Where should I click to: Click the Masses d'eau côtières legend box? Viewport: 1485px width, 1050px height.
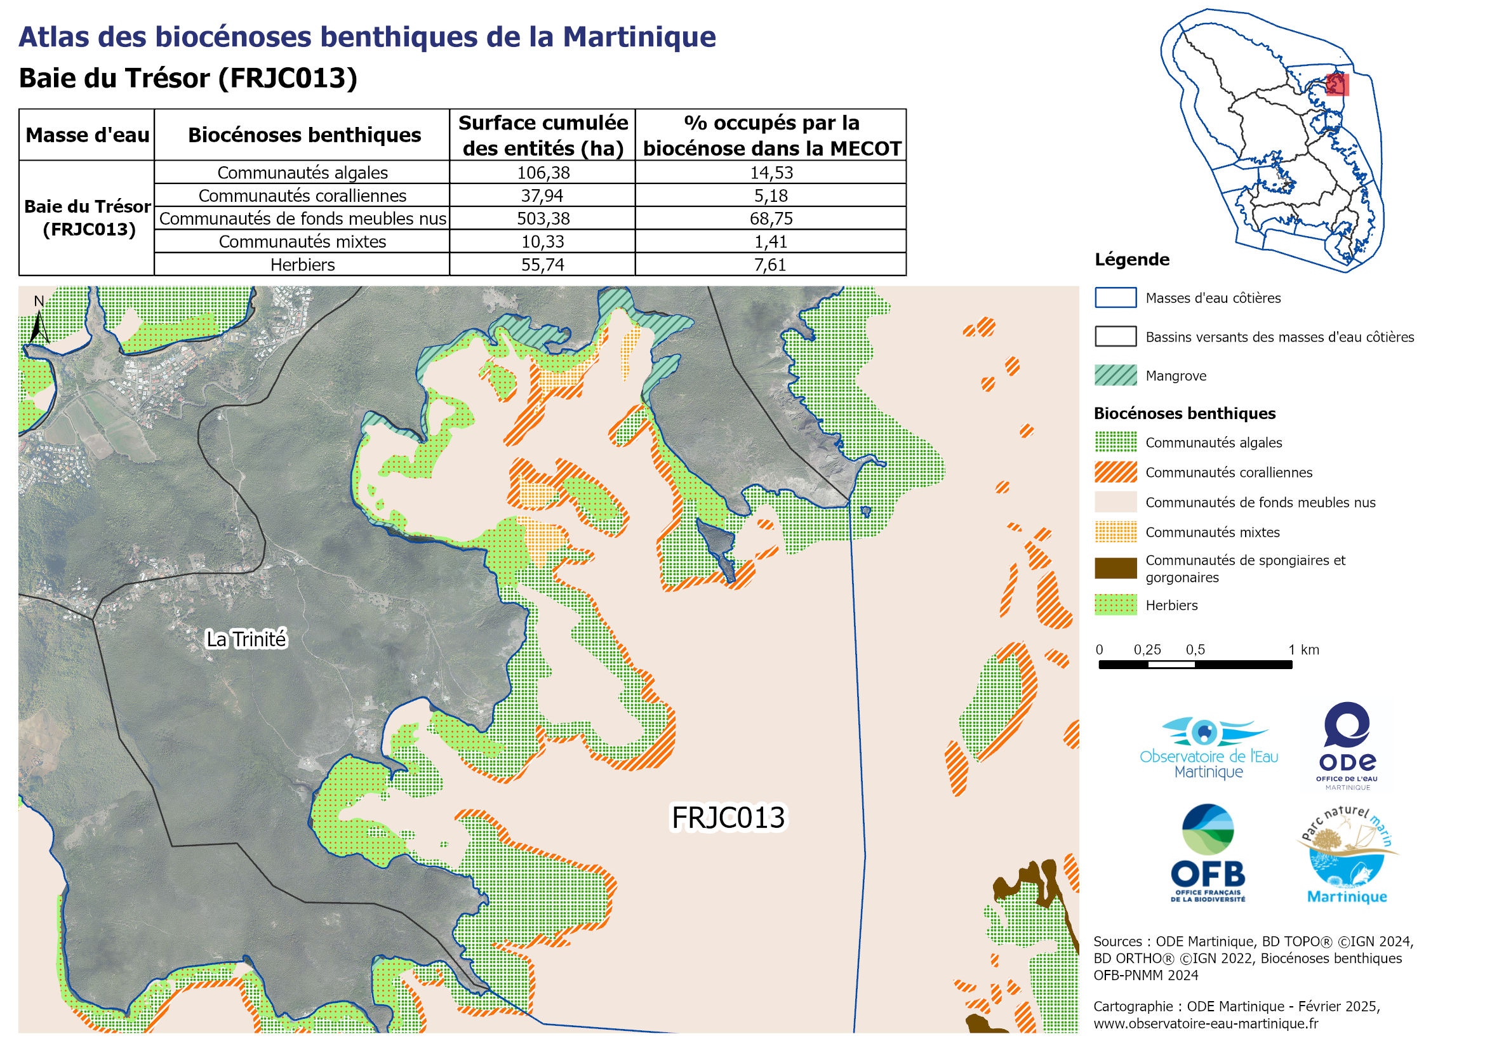click(x=1115, y=298)
